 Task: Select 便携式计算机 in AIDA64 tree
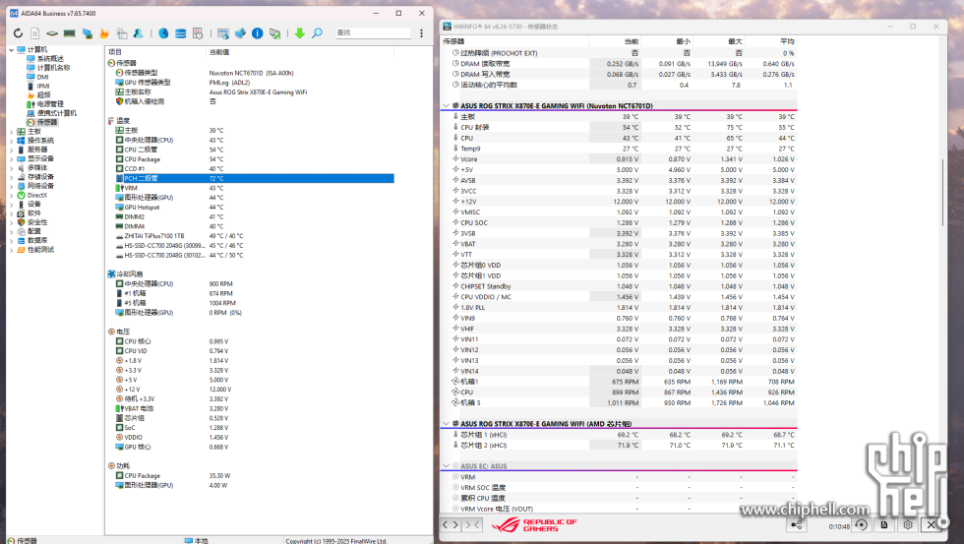point(57,113)
